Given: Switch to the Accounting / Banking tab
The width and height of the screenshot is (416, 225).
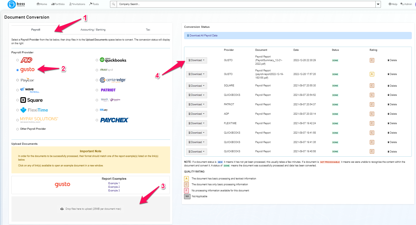Looking at the screenshot, I should 93,30.
